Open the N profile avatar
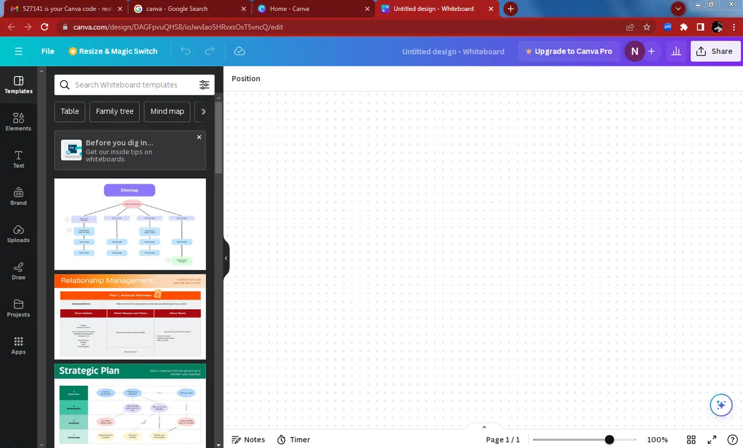The image size is (743, 448). (634, 51)
